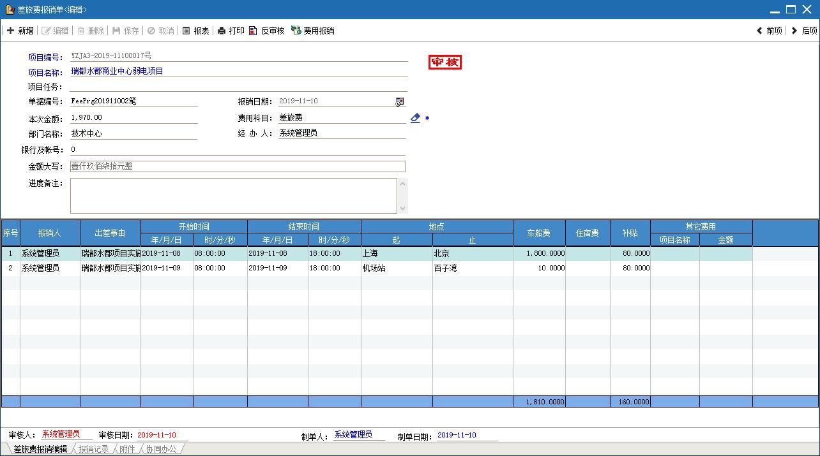The image size is (820, 456).
Task: Click the 新增 (New) toolbar icon
Action: [11, 31]
